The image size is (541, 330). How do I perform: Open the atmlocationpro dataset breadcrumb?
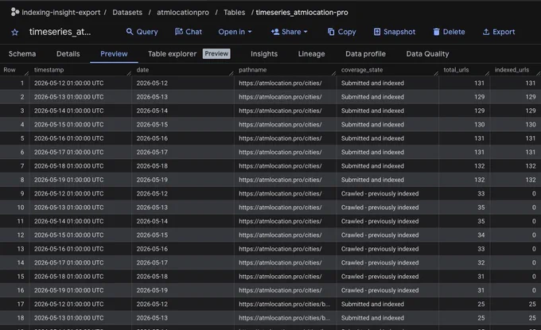(x=183, y=13)
